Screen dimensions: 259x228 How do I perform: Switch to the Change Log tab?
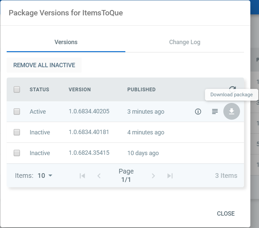pos(185,42)
